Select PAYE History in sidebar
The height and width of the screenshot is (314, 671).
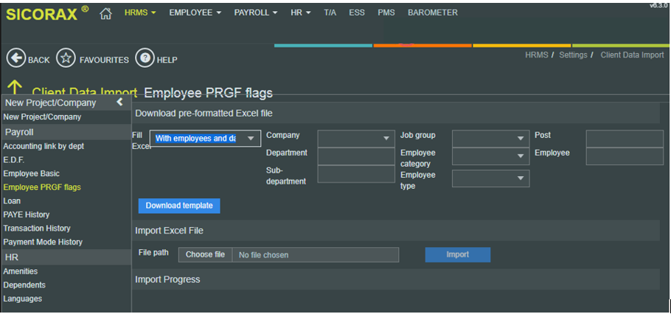(x=27, y=214)
